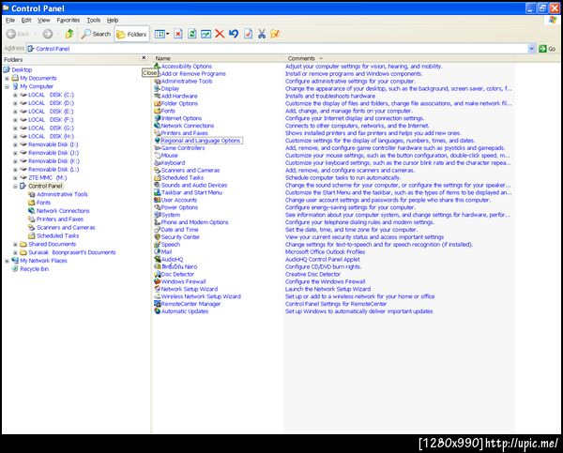Select Automatic Updates icon
563x453 pixels.
tap(157, 311)
